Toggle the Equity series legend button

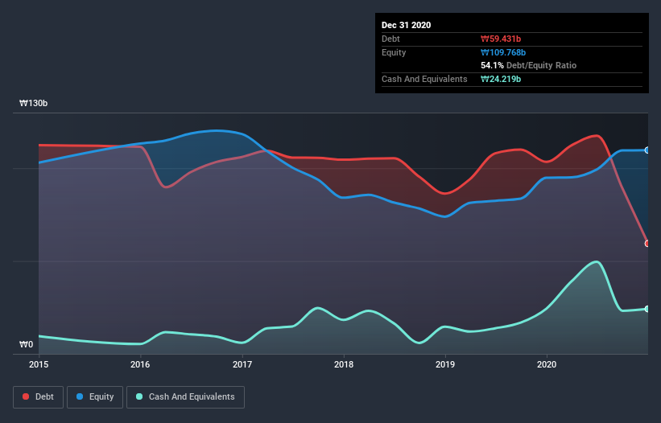point(95,397)
